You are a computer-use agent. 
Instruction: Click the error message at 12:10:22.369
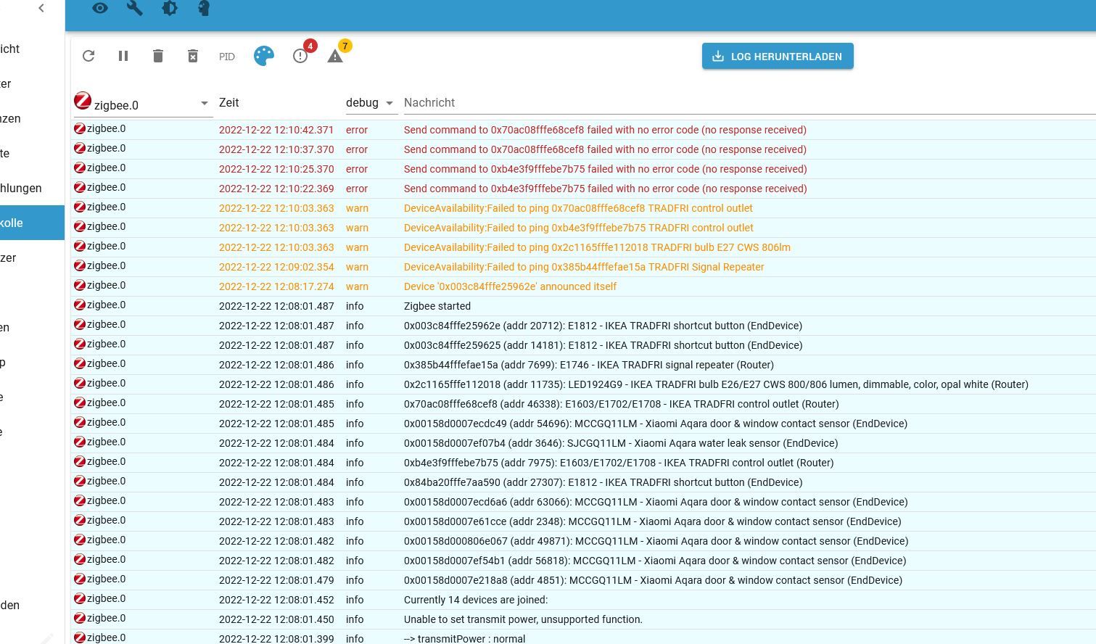click(x=605, y=189)
